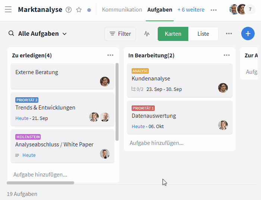Click the subtask icon on Kundenanalyse card
This screenshot has width=261, height=200.
[x=133, y=89]
